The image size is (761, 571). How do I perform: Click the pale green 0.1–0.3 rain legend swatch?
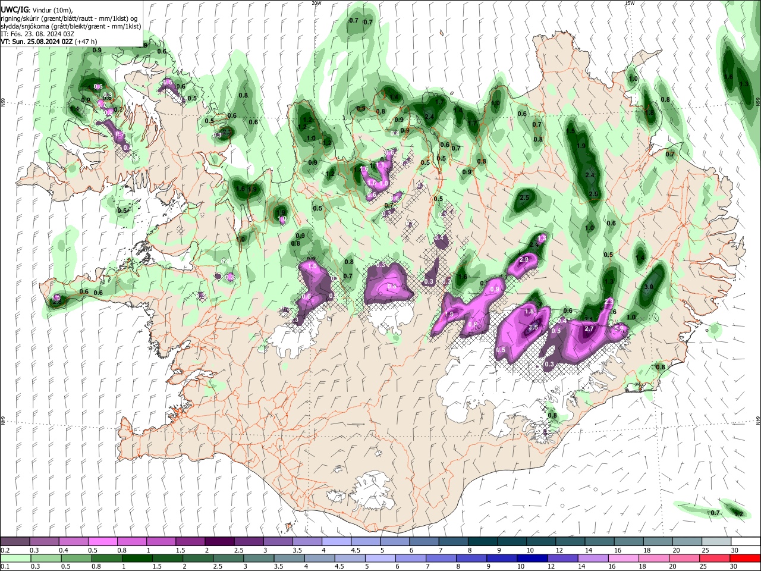click(x=15, y=558)
